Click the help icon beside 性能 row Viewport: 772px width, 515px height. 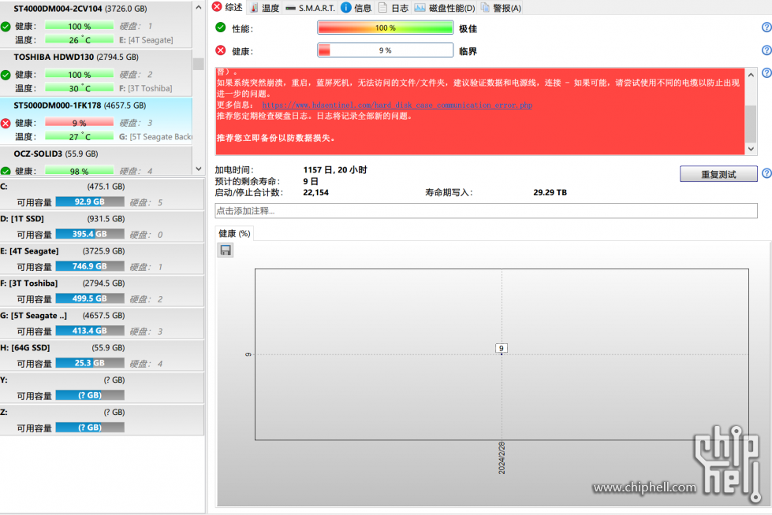pos(766,28)
